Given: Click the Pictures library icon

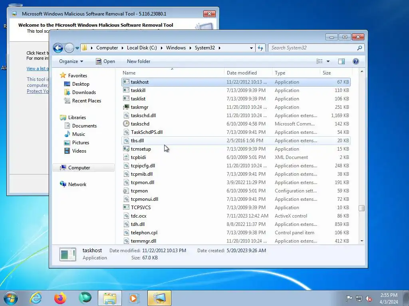Looking at the screenshot, I should click(67, 143).
